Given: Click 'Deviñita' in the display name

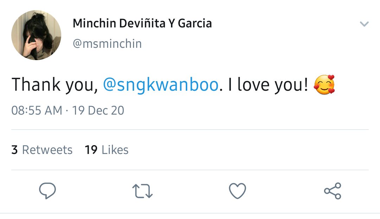Looking at the screenshot, I should click(x=142, y=24).
